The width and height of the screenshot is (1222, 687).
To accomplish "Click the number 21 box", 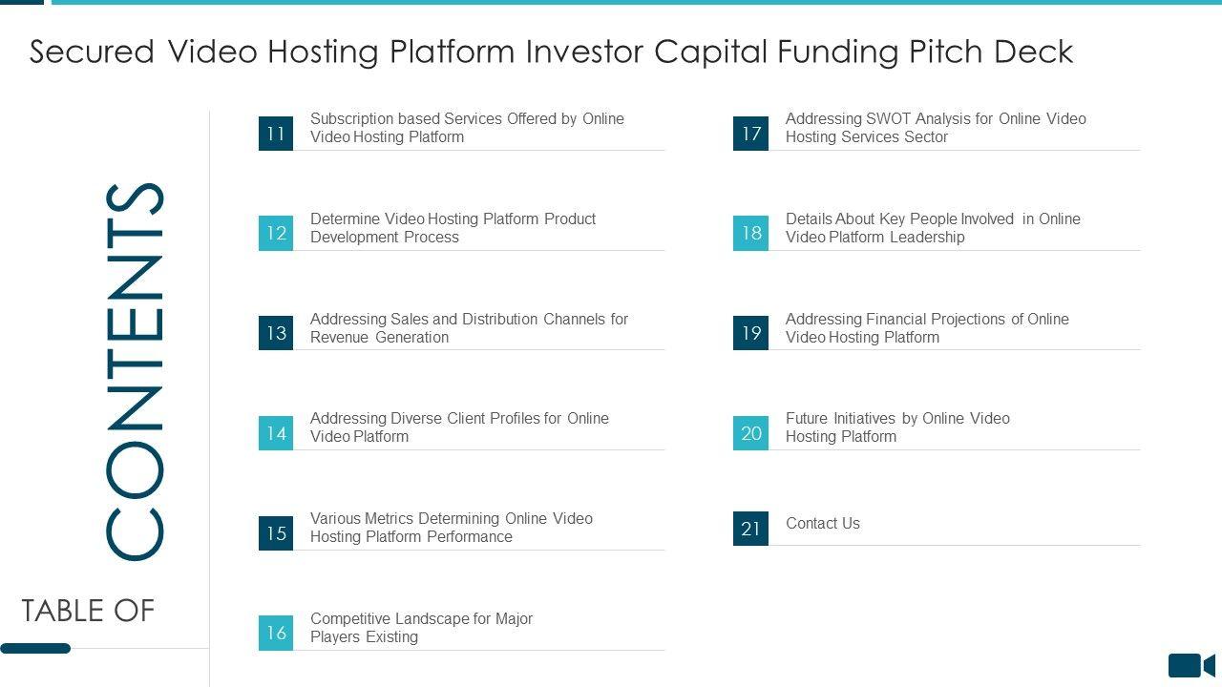I will pyautogui.click(x=750, y=529).
